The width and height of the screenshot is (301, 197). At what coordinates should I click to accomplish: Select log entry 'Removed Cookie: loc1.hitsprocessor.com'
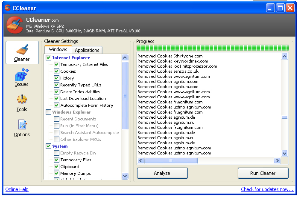click(177, 66)
